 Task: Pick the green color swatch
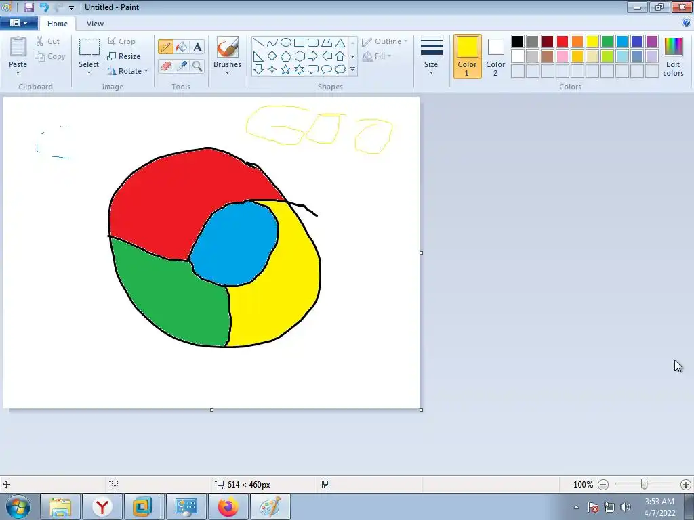pos(607,41)
